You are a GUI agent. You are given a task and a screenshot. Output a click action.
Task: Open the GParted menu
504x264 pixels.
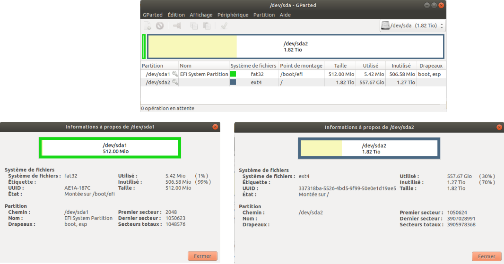coord(153,15)
